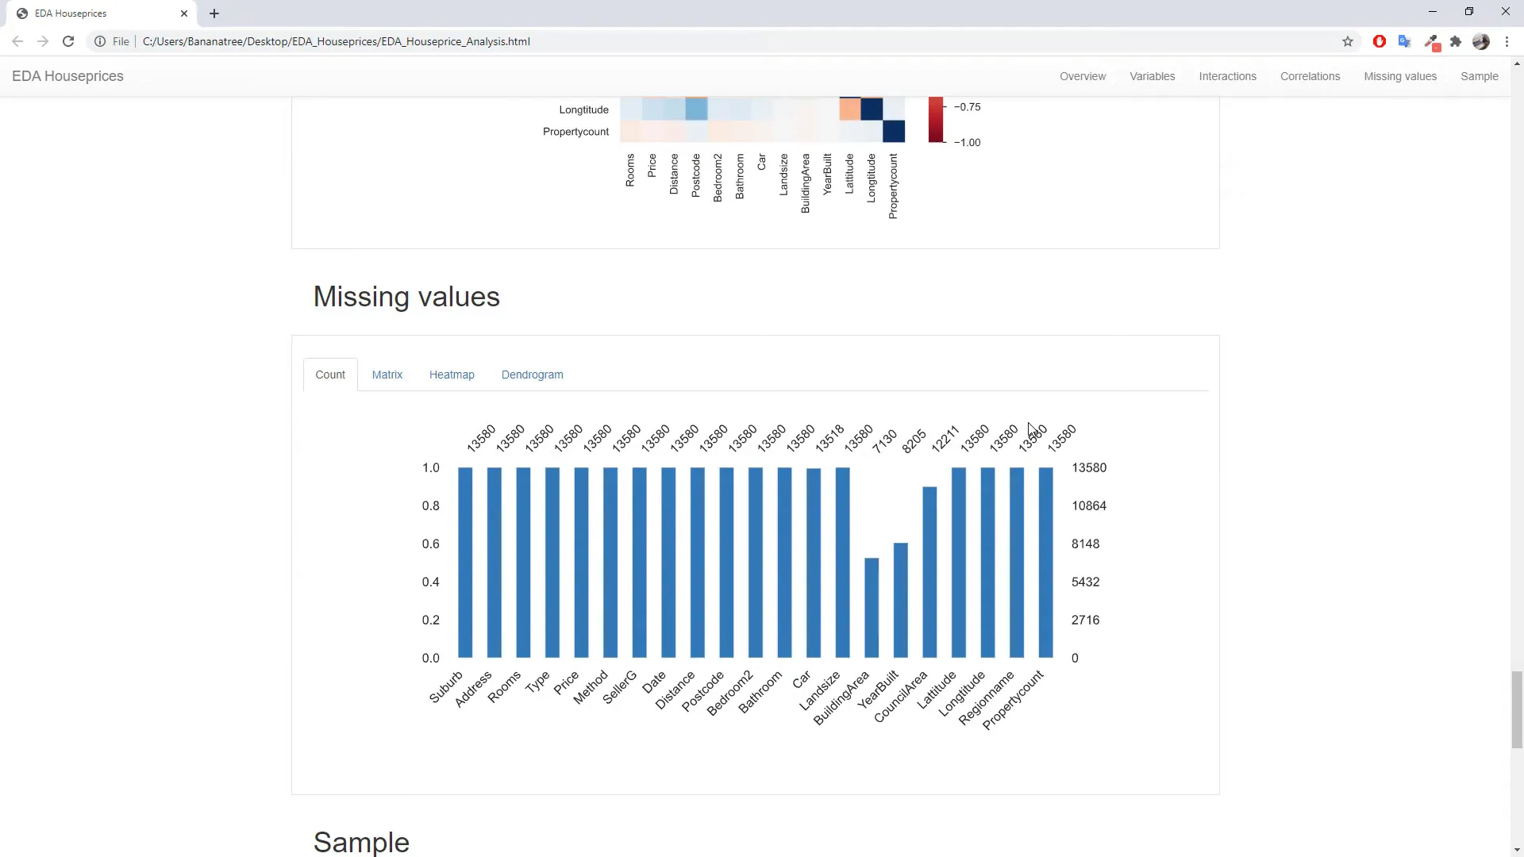View site information icon in the address bar
Screen dimensions: 1524x857
pyautogui.click(x=99, y=41)
